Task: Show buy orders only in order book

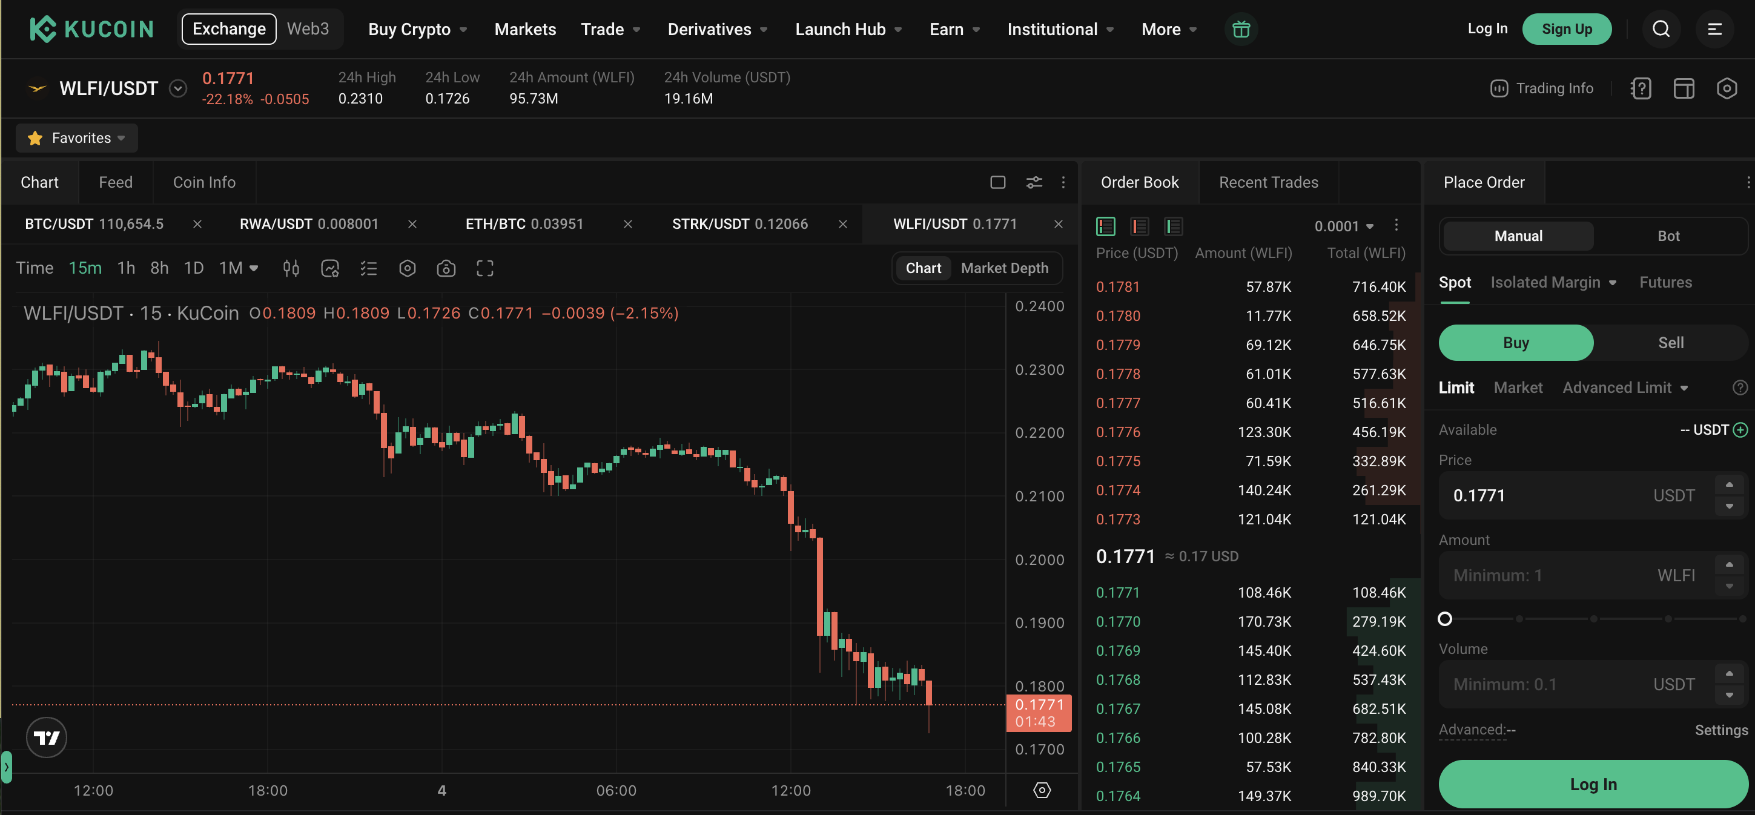Action: 1173,226
